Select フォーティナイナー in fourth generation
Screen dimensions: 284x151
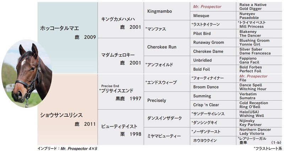pos(213,78)
